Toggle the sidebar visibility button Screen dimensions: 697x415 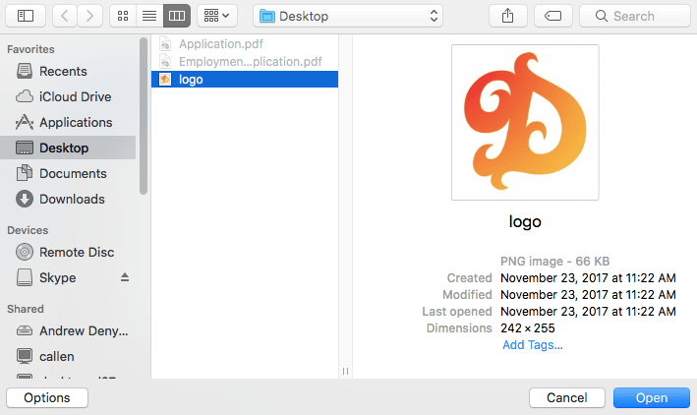click(26, 16)
